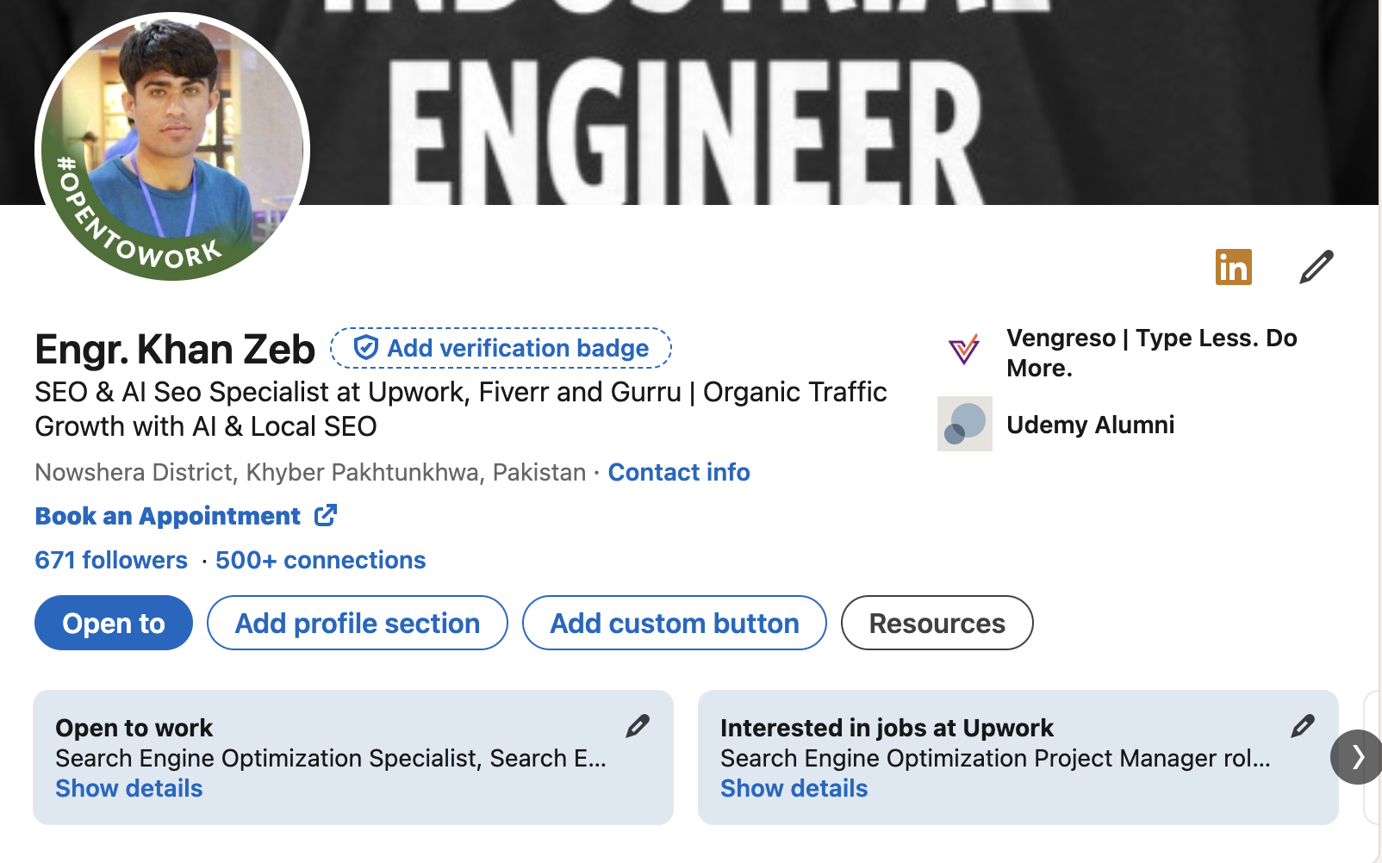This screenshot has width=1382, height=863.
Task: Expand Show details under Open to work
Action: click(x=129, y=788)
